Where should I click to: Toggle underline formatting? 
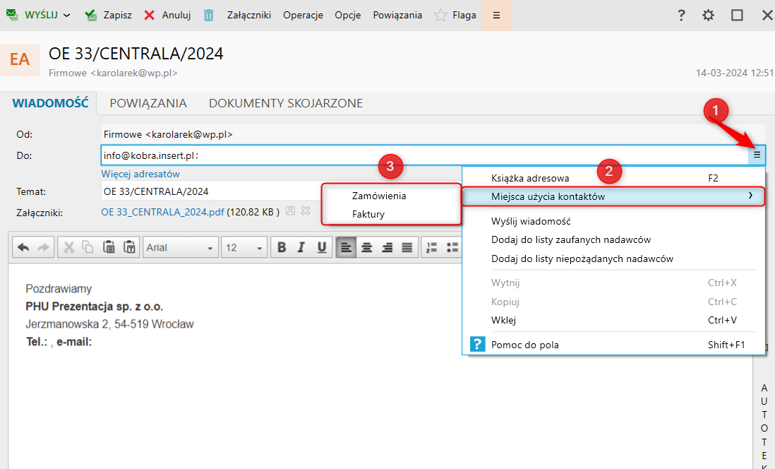tap(322, 247)
